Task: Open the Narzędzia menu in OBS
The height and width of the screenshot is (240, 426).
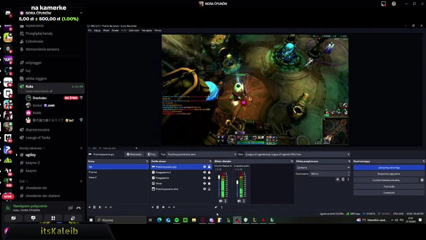Action: pos(147,30)
